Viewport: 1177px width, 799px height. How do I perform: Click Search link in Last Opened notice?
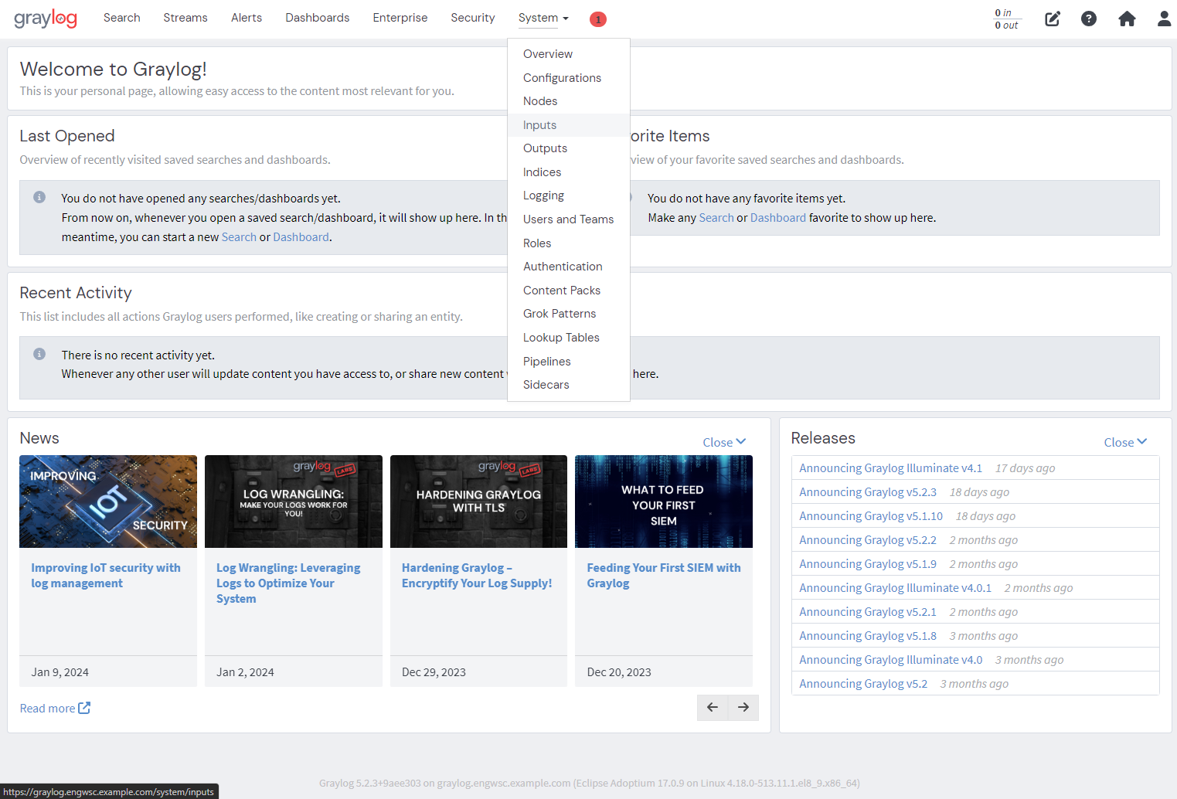[x=239, y=237]
